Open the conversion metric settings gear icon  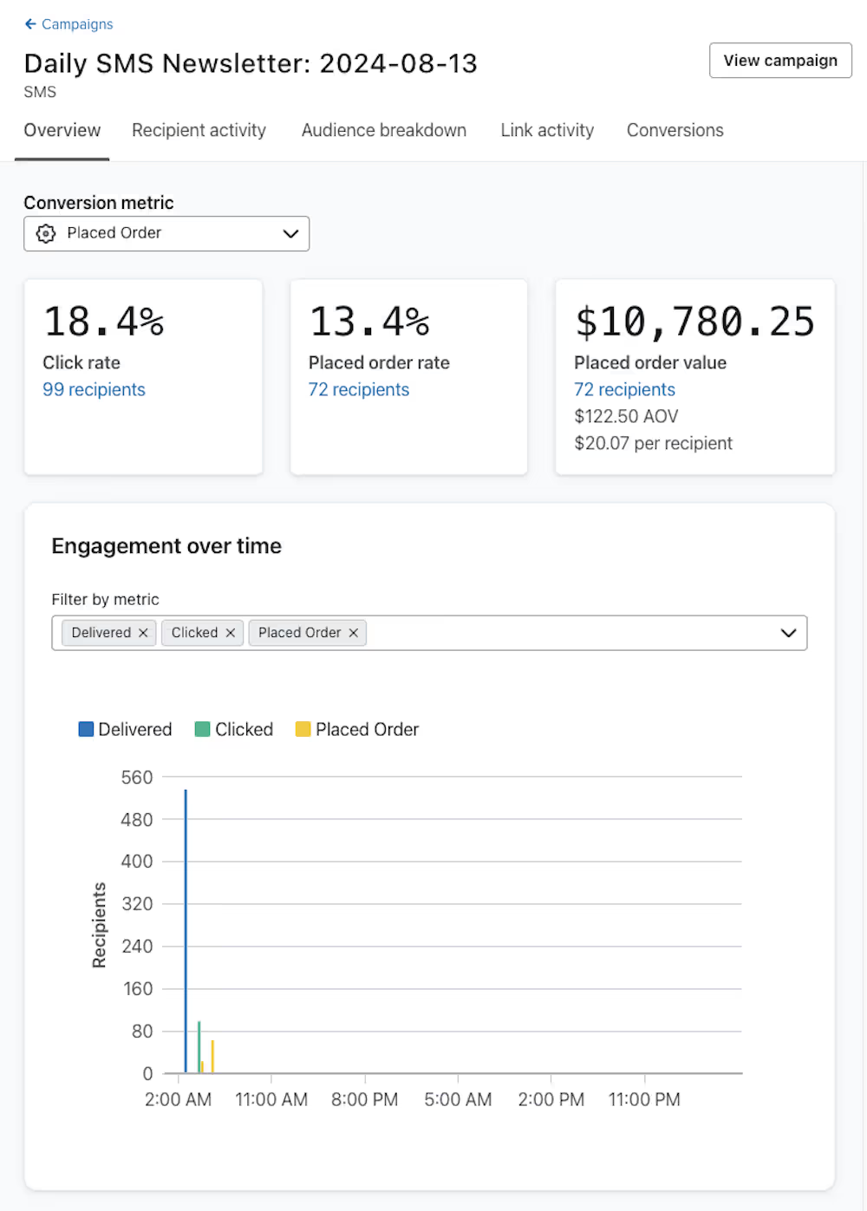45,233
